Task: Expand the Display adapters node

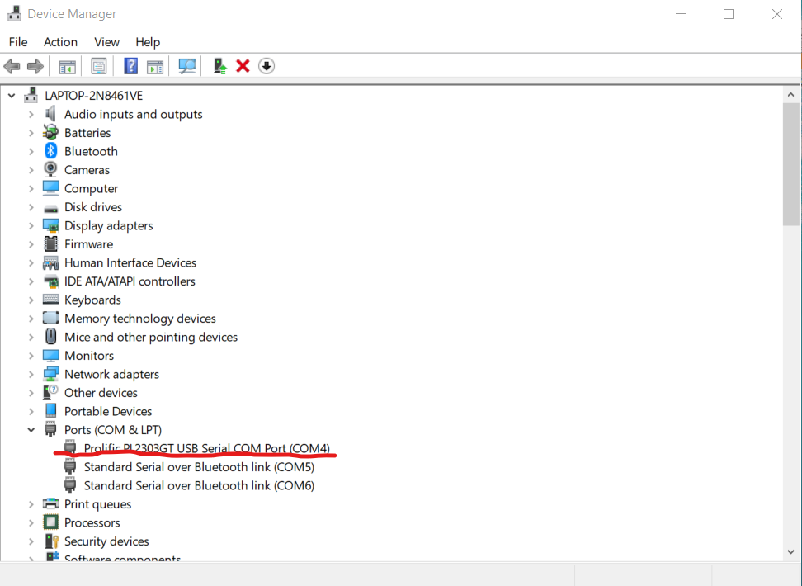Action: pyautogui.click(x=31, y=225)
